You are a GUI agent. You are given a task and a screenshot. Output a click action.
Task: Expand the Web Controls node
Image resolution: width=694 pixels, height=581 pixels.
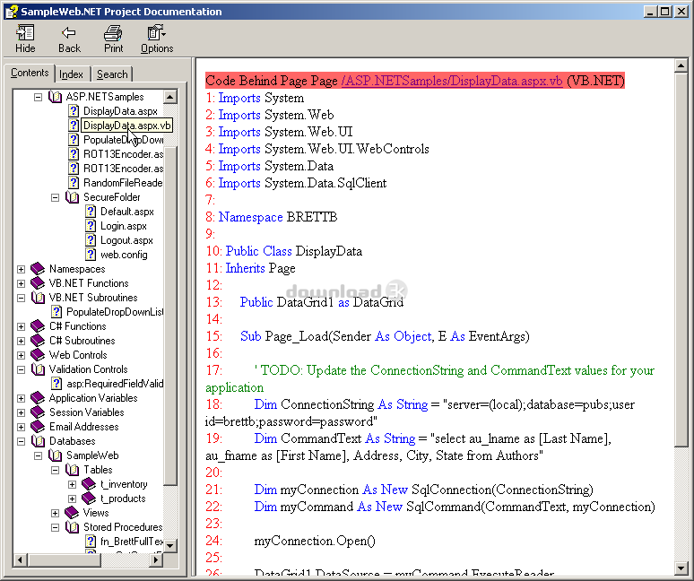tap(21, 355)
